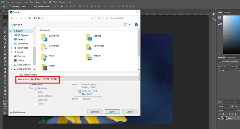Open the Organize dropdown menu
Screen dimensions: 240x129
pyautogui.click(x=16, y=25)
